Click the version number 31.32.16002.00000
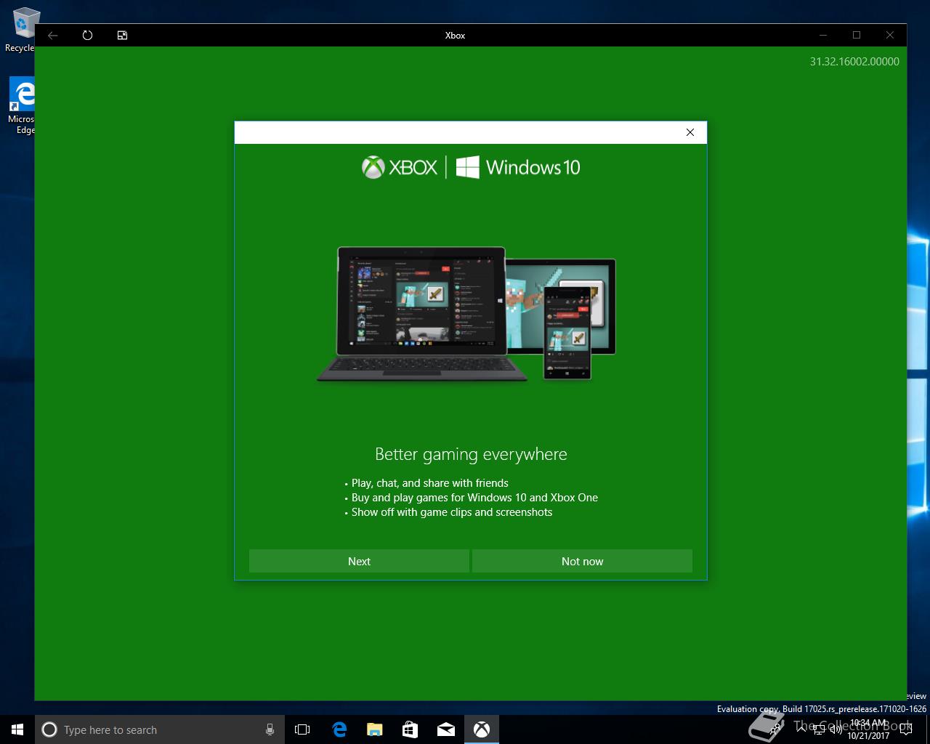Viewport: 930px width, 744px height. [x=854, y=62]
